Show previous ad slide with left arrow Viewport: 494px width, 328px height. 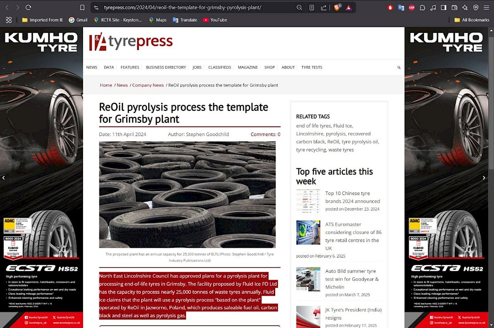4,178
